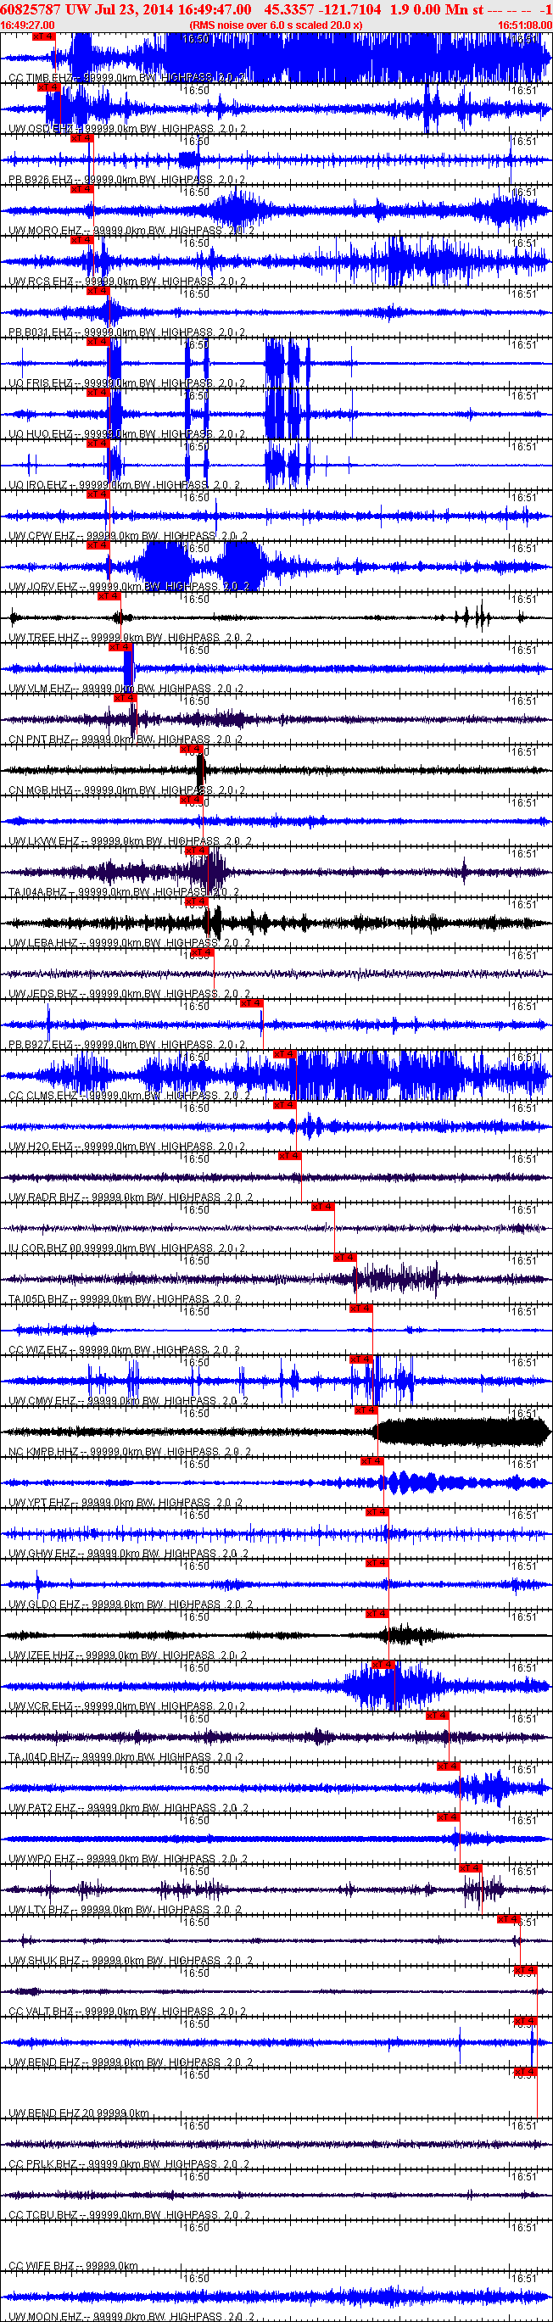This screenshot has width=553, height=2322.
Task: Click the start time '16:49:27.00' label
Action: [x=28, y=25]
